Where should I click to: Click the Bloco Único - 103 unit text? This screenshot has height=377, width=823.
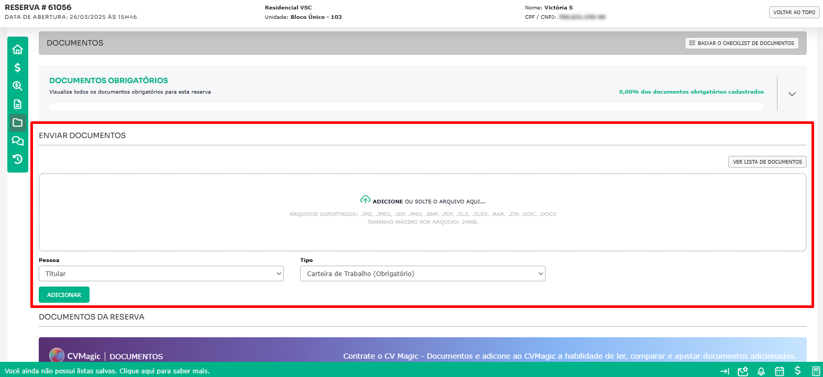point(316,17)
